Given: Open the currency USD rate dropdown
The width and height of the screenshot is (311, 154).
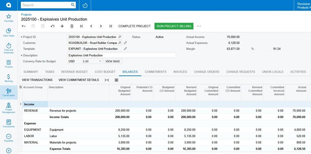Looking at the screenshot, I should coord(100,61).
